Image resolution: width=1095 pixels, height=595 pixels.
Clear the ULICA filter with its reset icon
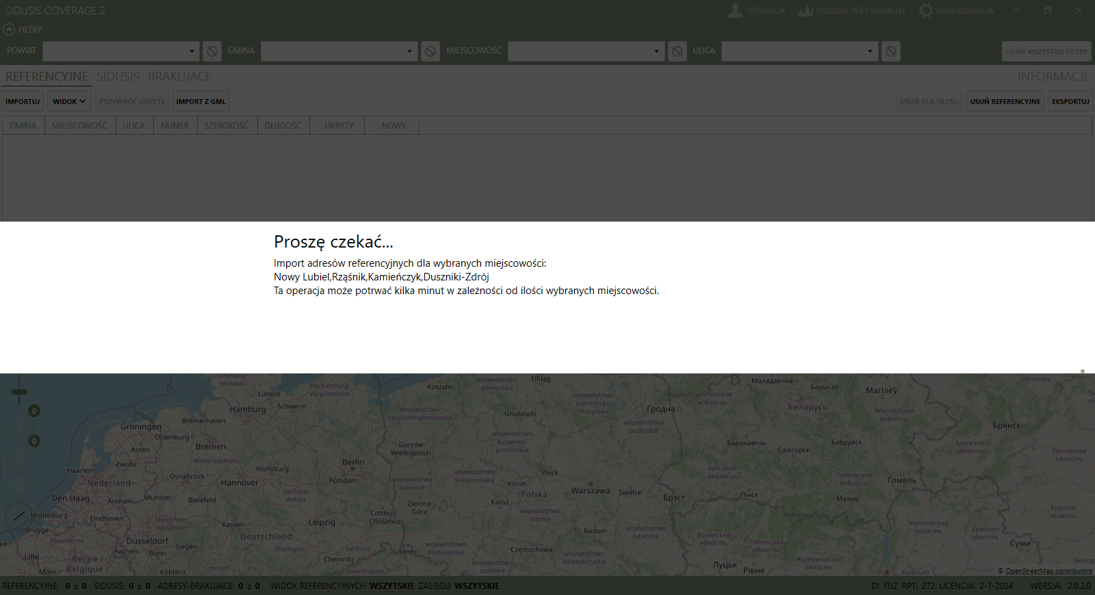tap(890, 51)
